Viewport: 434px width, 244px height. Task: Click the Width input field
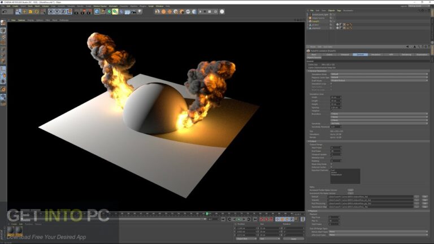pyautogui.click(x=336, y=97)
